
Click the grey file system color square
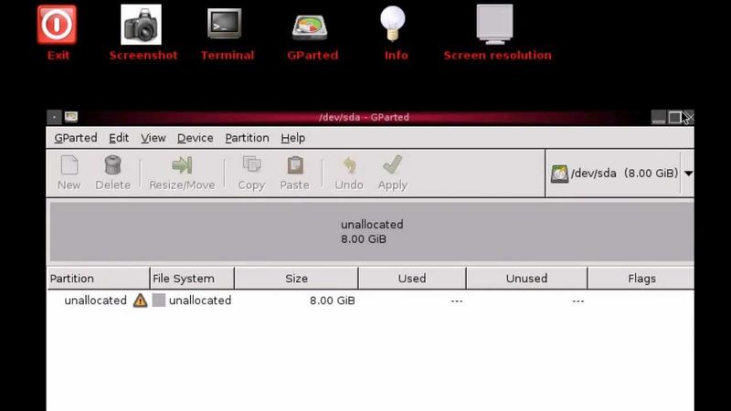[159, 300]
